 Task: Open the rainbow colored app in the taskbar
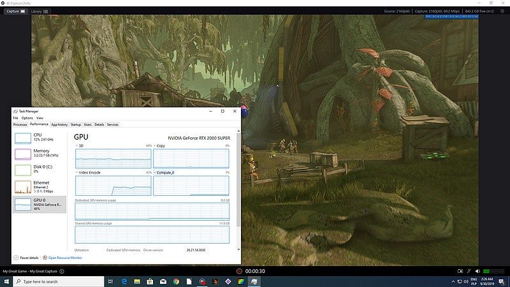click(241, 281)
